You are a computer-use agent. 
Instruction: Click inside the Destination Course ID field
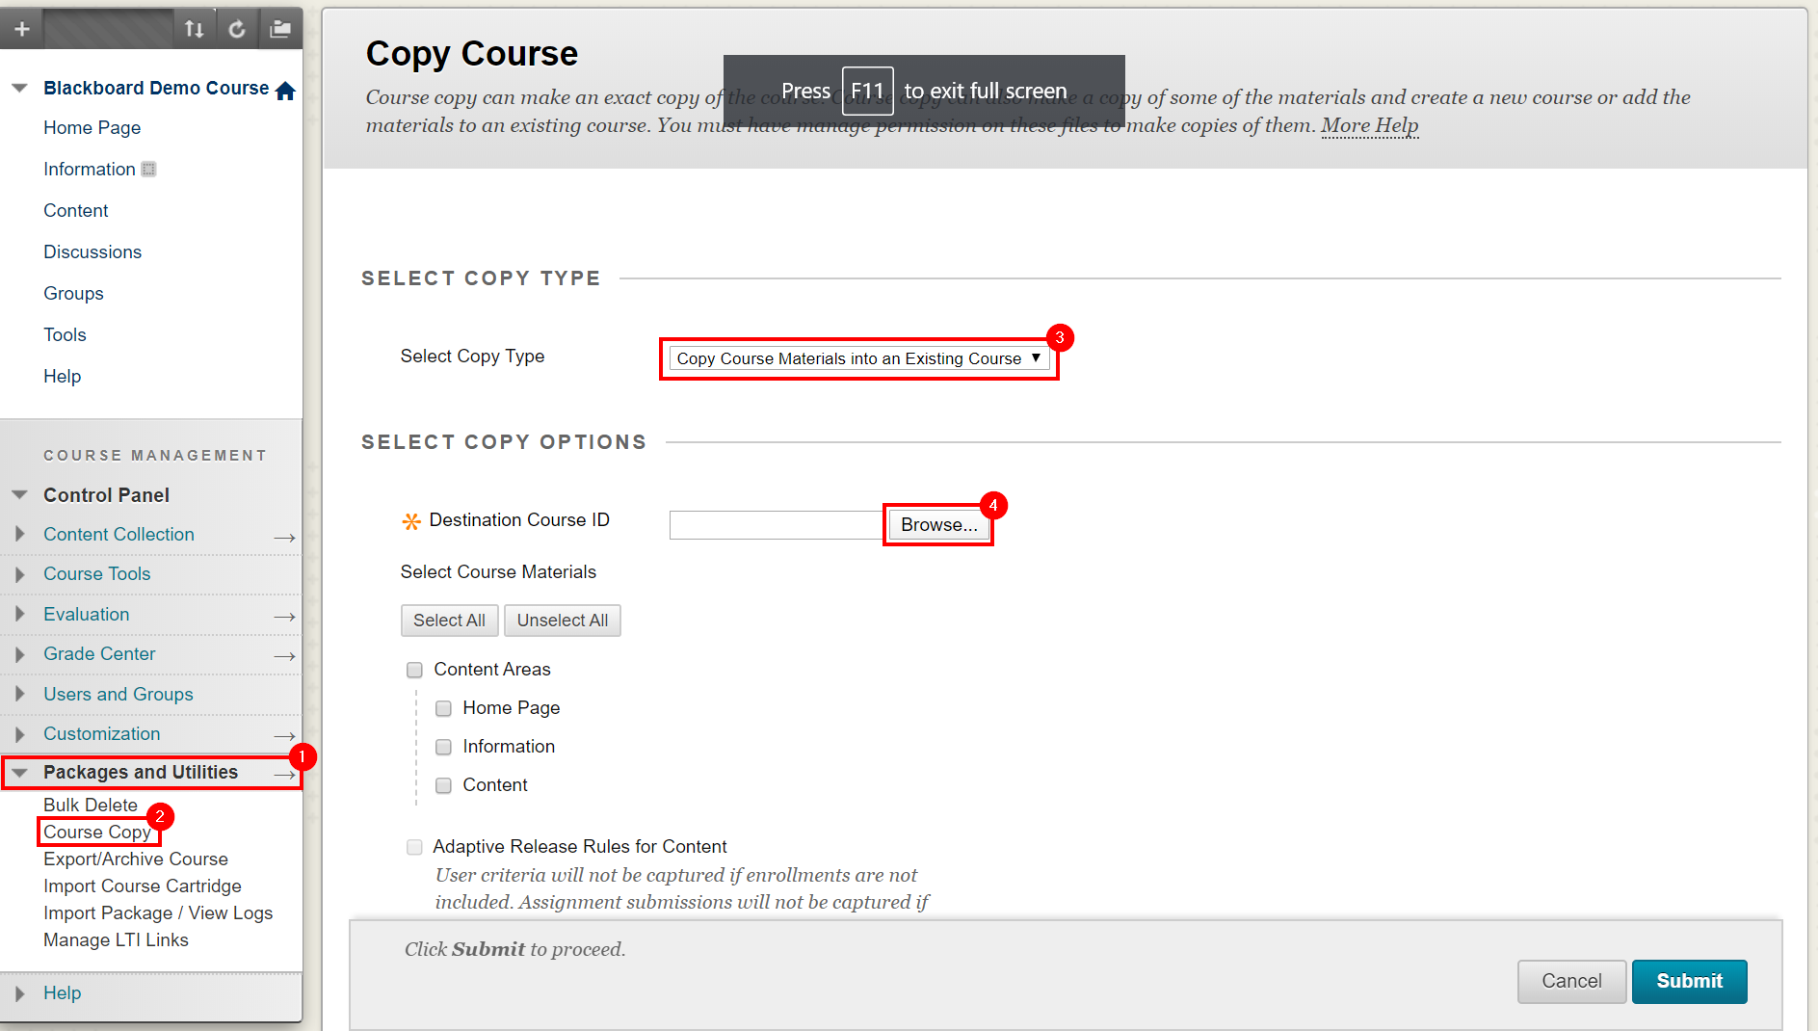point(775,524)
